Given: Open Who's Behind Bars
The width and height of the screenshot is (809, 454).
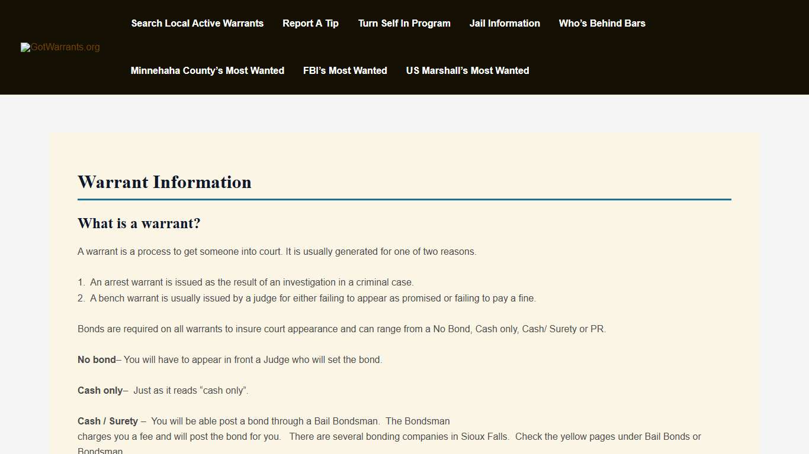Looking at the screenshot, I should (602, 23).
